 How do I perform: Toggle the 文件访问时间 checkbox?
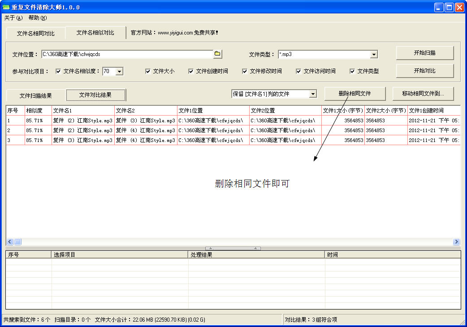[x=298, y=71]
